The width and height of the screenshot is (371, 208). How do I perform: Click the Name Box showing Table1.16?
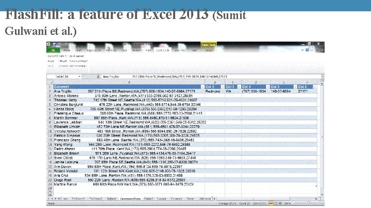(62, 77)
